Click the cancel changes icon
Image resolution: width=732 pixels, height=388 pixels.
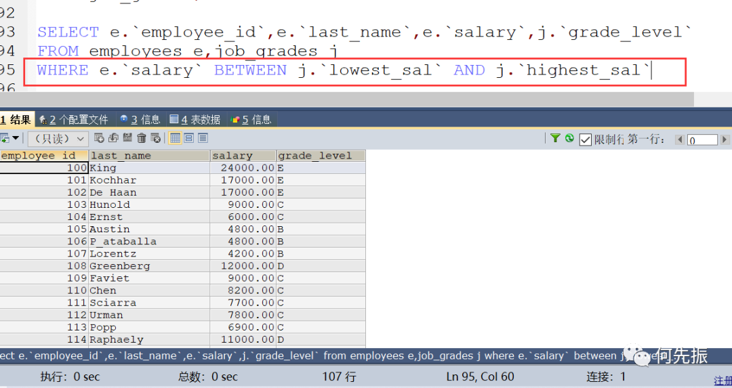(x=156, y=137)
